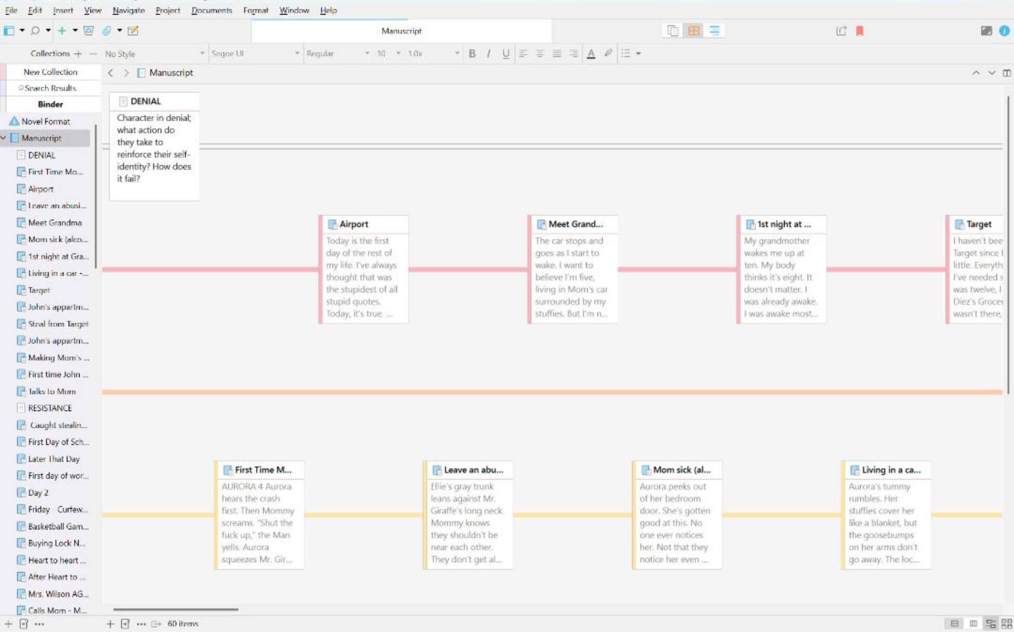Image resolution: width=1014 pixels, height=633 pixels.
Task: Click the text highlight pen icon
Action: point(608,54)
